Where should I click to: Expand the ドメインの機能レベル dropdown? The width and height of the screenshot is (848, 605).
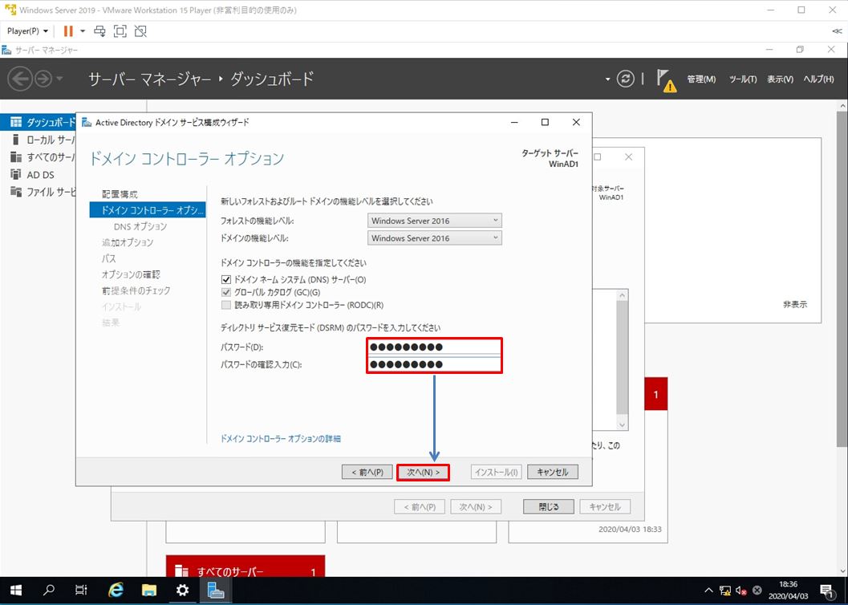click(435, 238)
